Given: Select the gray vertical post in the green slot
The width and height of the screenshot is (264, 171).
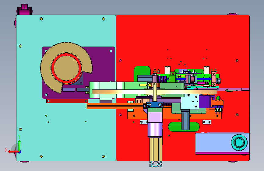Looking at the screenshot, I should click(x=185, y=120).
